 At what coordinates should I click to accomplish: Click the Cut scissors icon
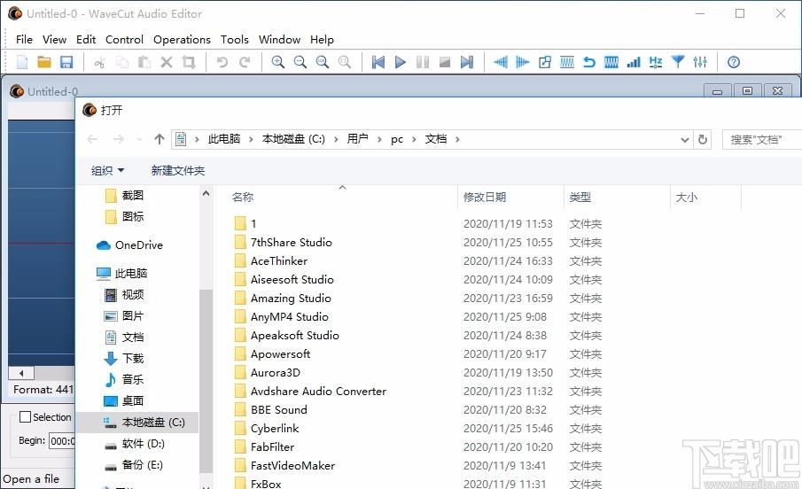tap(100, 62)
